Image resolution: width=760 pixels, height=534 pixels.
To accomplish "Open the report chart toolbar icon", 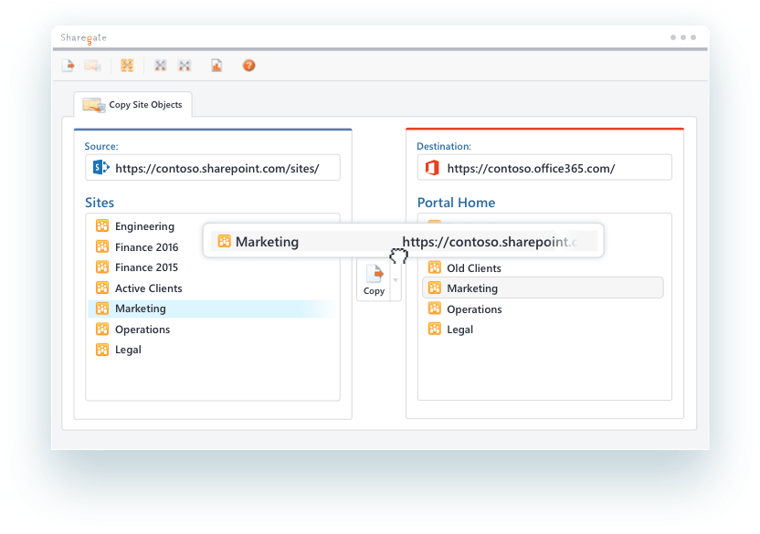I will point(216,66).
